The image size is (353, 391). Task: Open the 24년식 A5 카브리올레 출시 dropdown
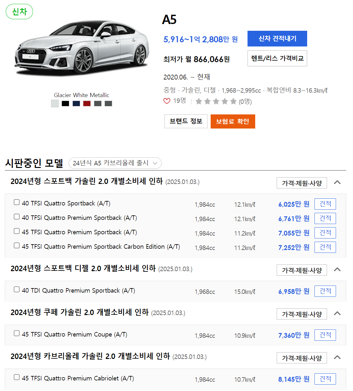click(115, 163)
